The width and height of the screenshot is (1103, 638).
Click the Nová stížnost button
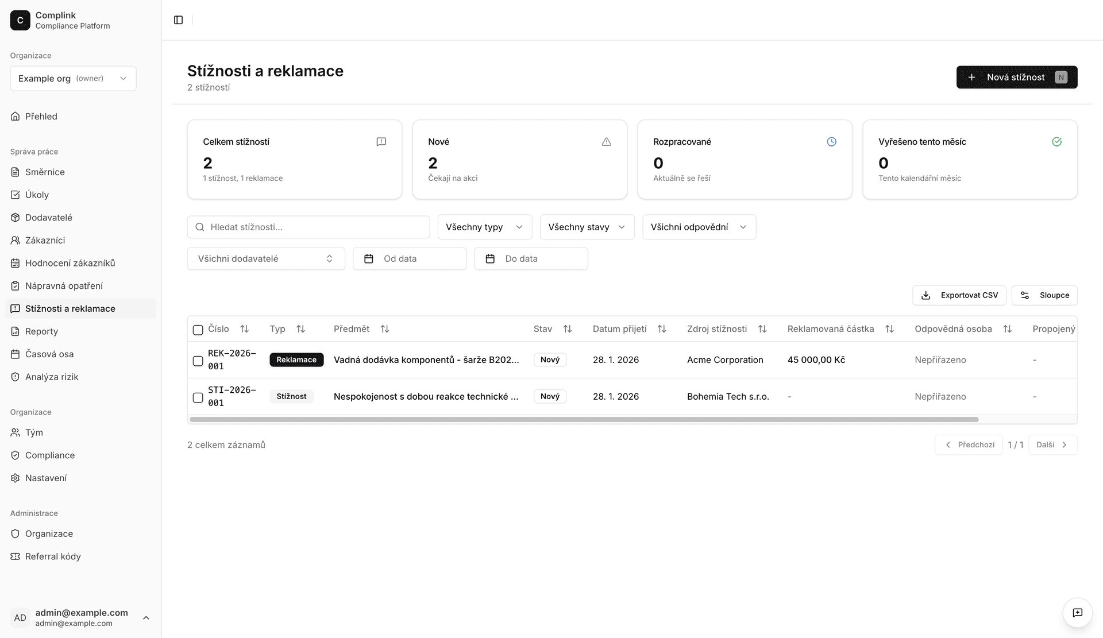(1016, 78)
